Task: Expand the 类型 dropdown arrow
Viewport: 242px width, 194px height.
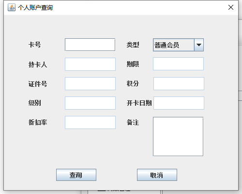Action: 199,45
